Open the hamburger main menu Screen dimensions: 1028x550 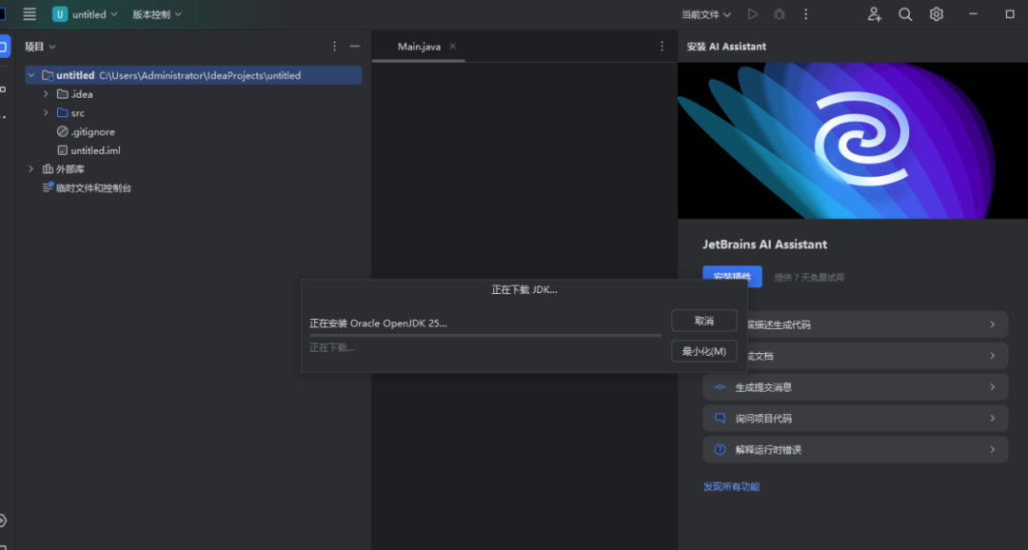click(x=30, y=14)
